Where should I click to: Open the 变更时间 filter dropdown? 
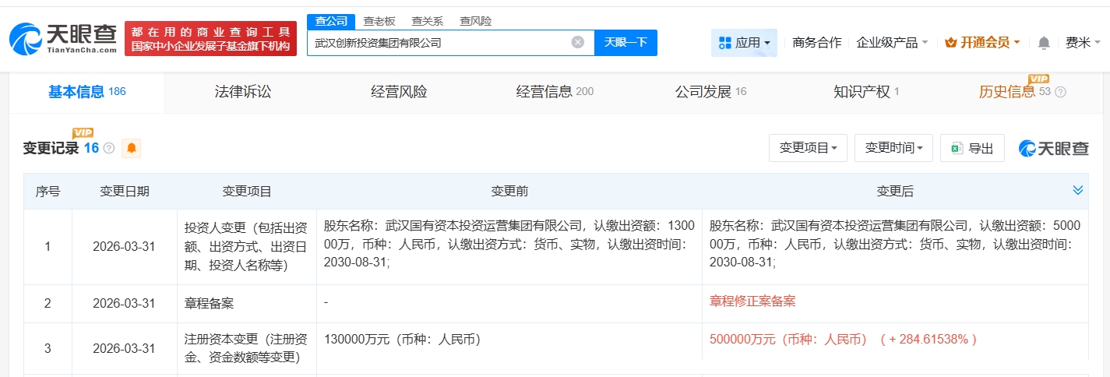point(893,148)
